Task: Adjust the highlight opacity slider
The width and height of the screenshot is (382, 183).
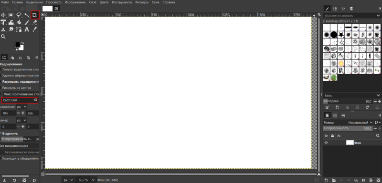Action: 20,139
